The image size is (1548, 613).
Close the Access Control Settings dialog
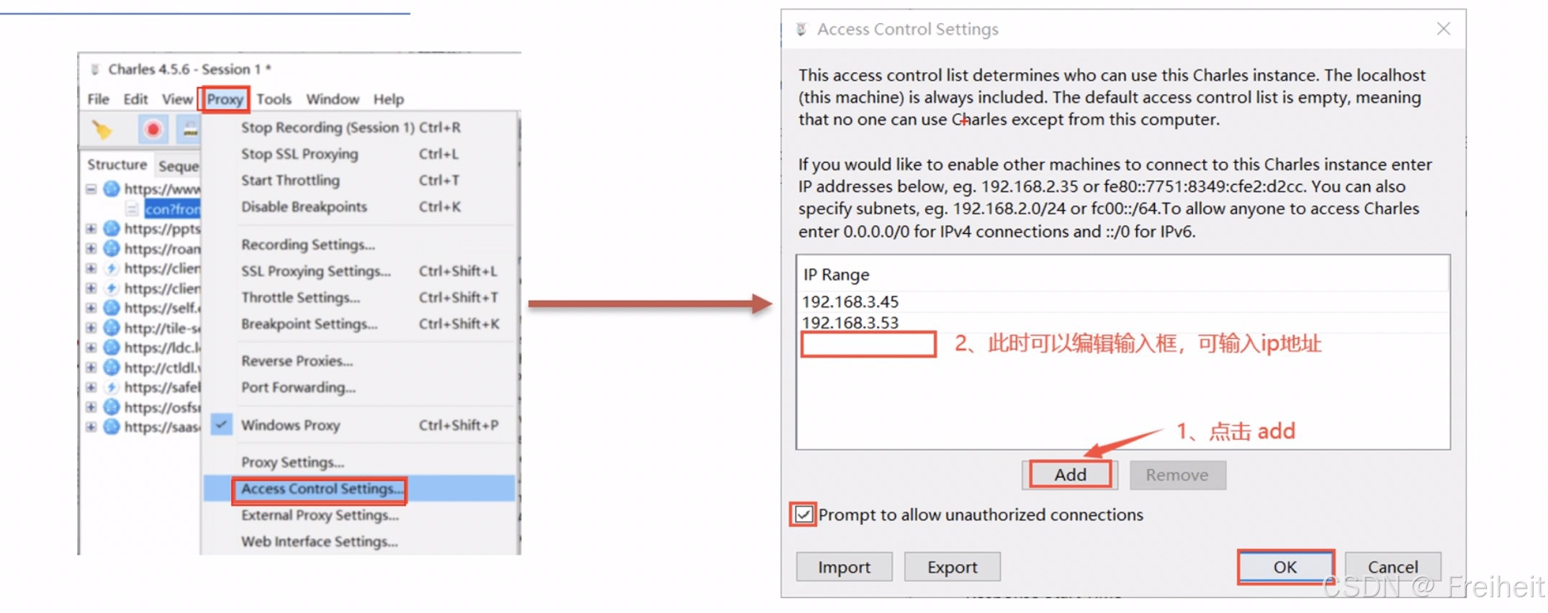point(1444,29)
